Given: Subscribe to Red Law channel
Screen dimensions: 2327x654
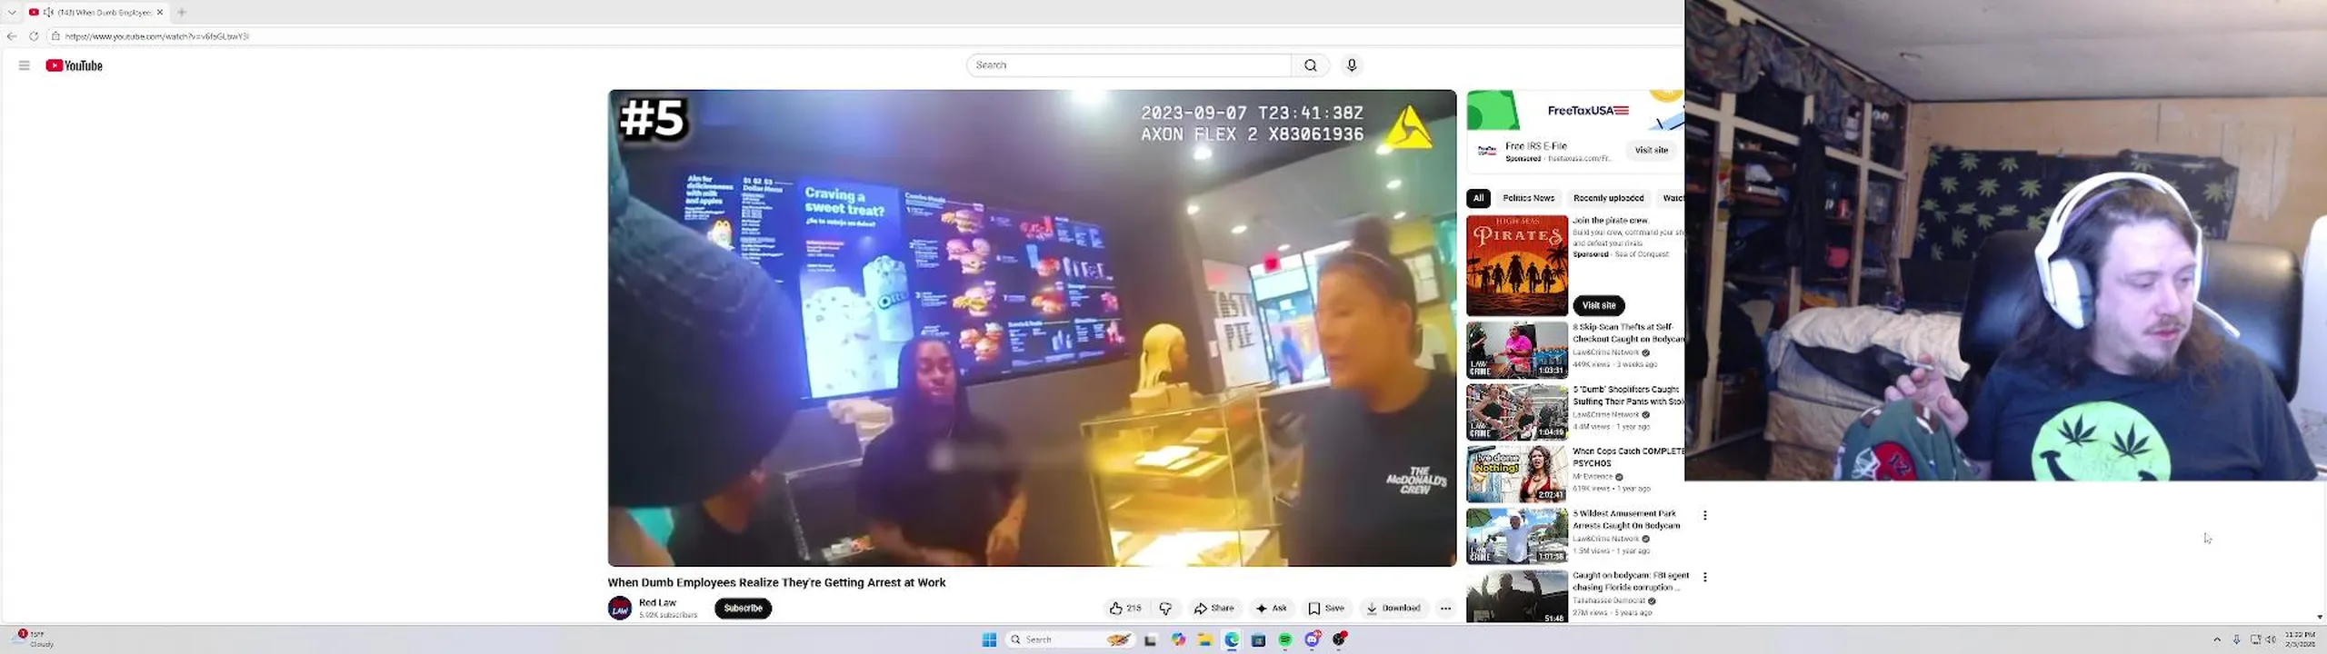Looking at the screenshot, I should [x=743, y=609].
